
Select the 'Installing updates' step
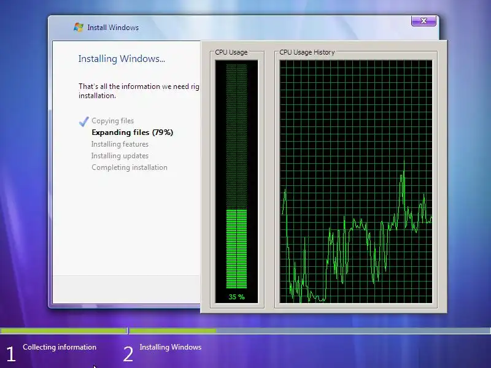coord(120,156)
